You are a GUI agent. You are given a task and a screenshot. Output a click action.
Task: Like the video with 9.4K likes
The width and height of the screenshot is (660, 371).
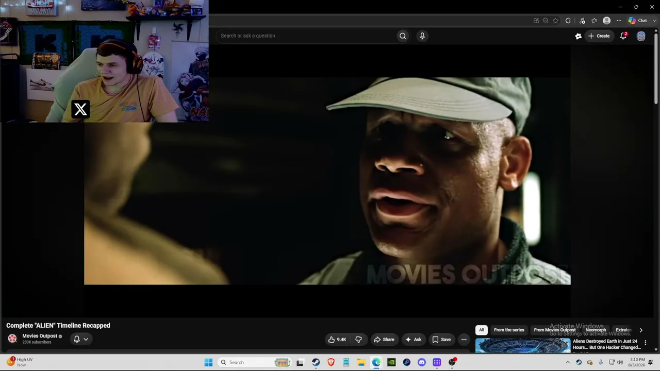(x=338, y=340)
